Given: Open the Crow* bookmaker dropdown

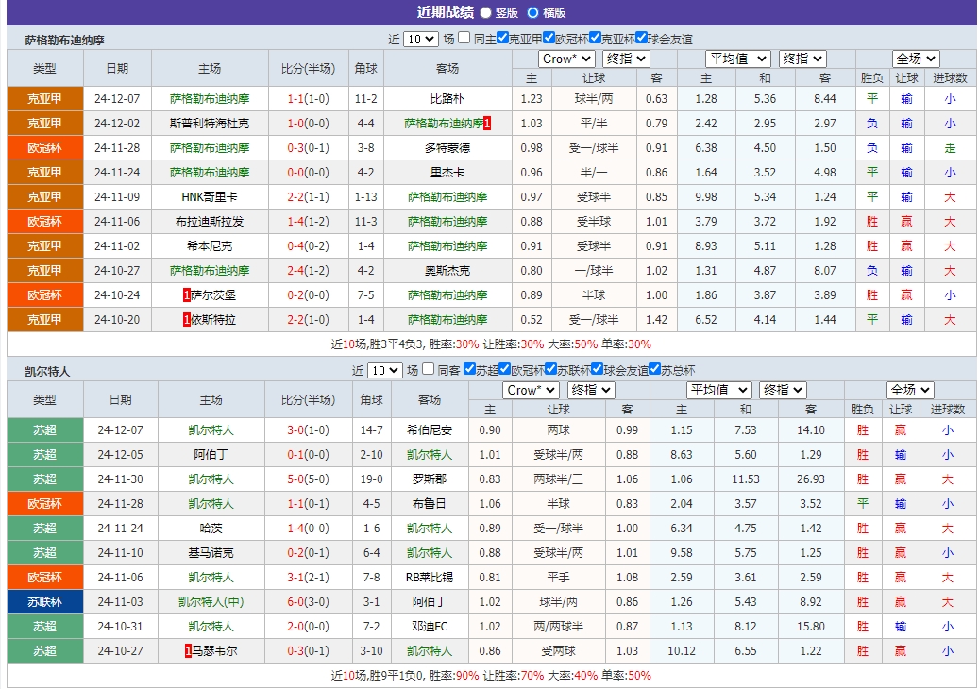Looking at the screenshot, I should pyautogui.click(x=565, y=58).
